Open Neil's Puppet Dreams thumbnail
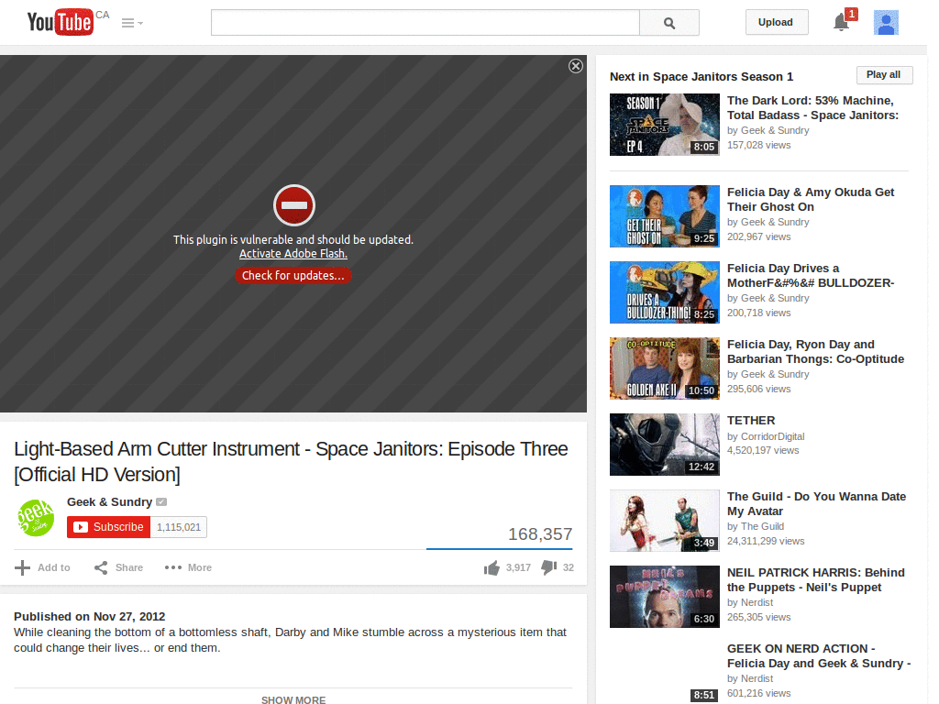 [665, 596]
